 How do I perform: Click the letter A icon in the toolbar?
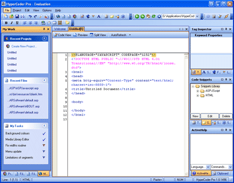[99, 17]
